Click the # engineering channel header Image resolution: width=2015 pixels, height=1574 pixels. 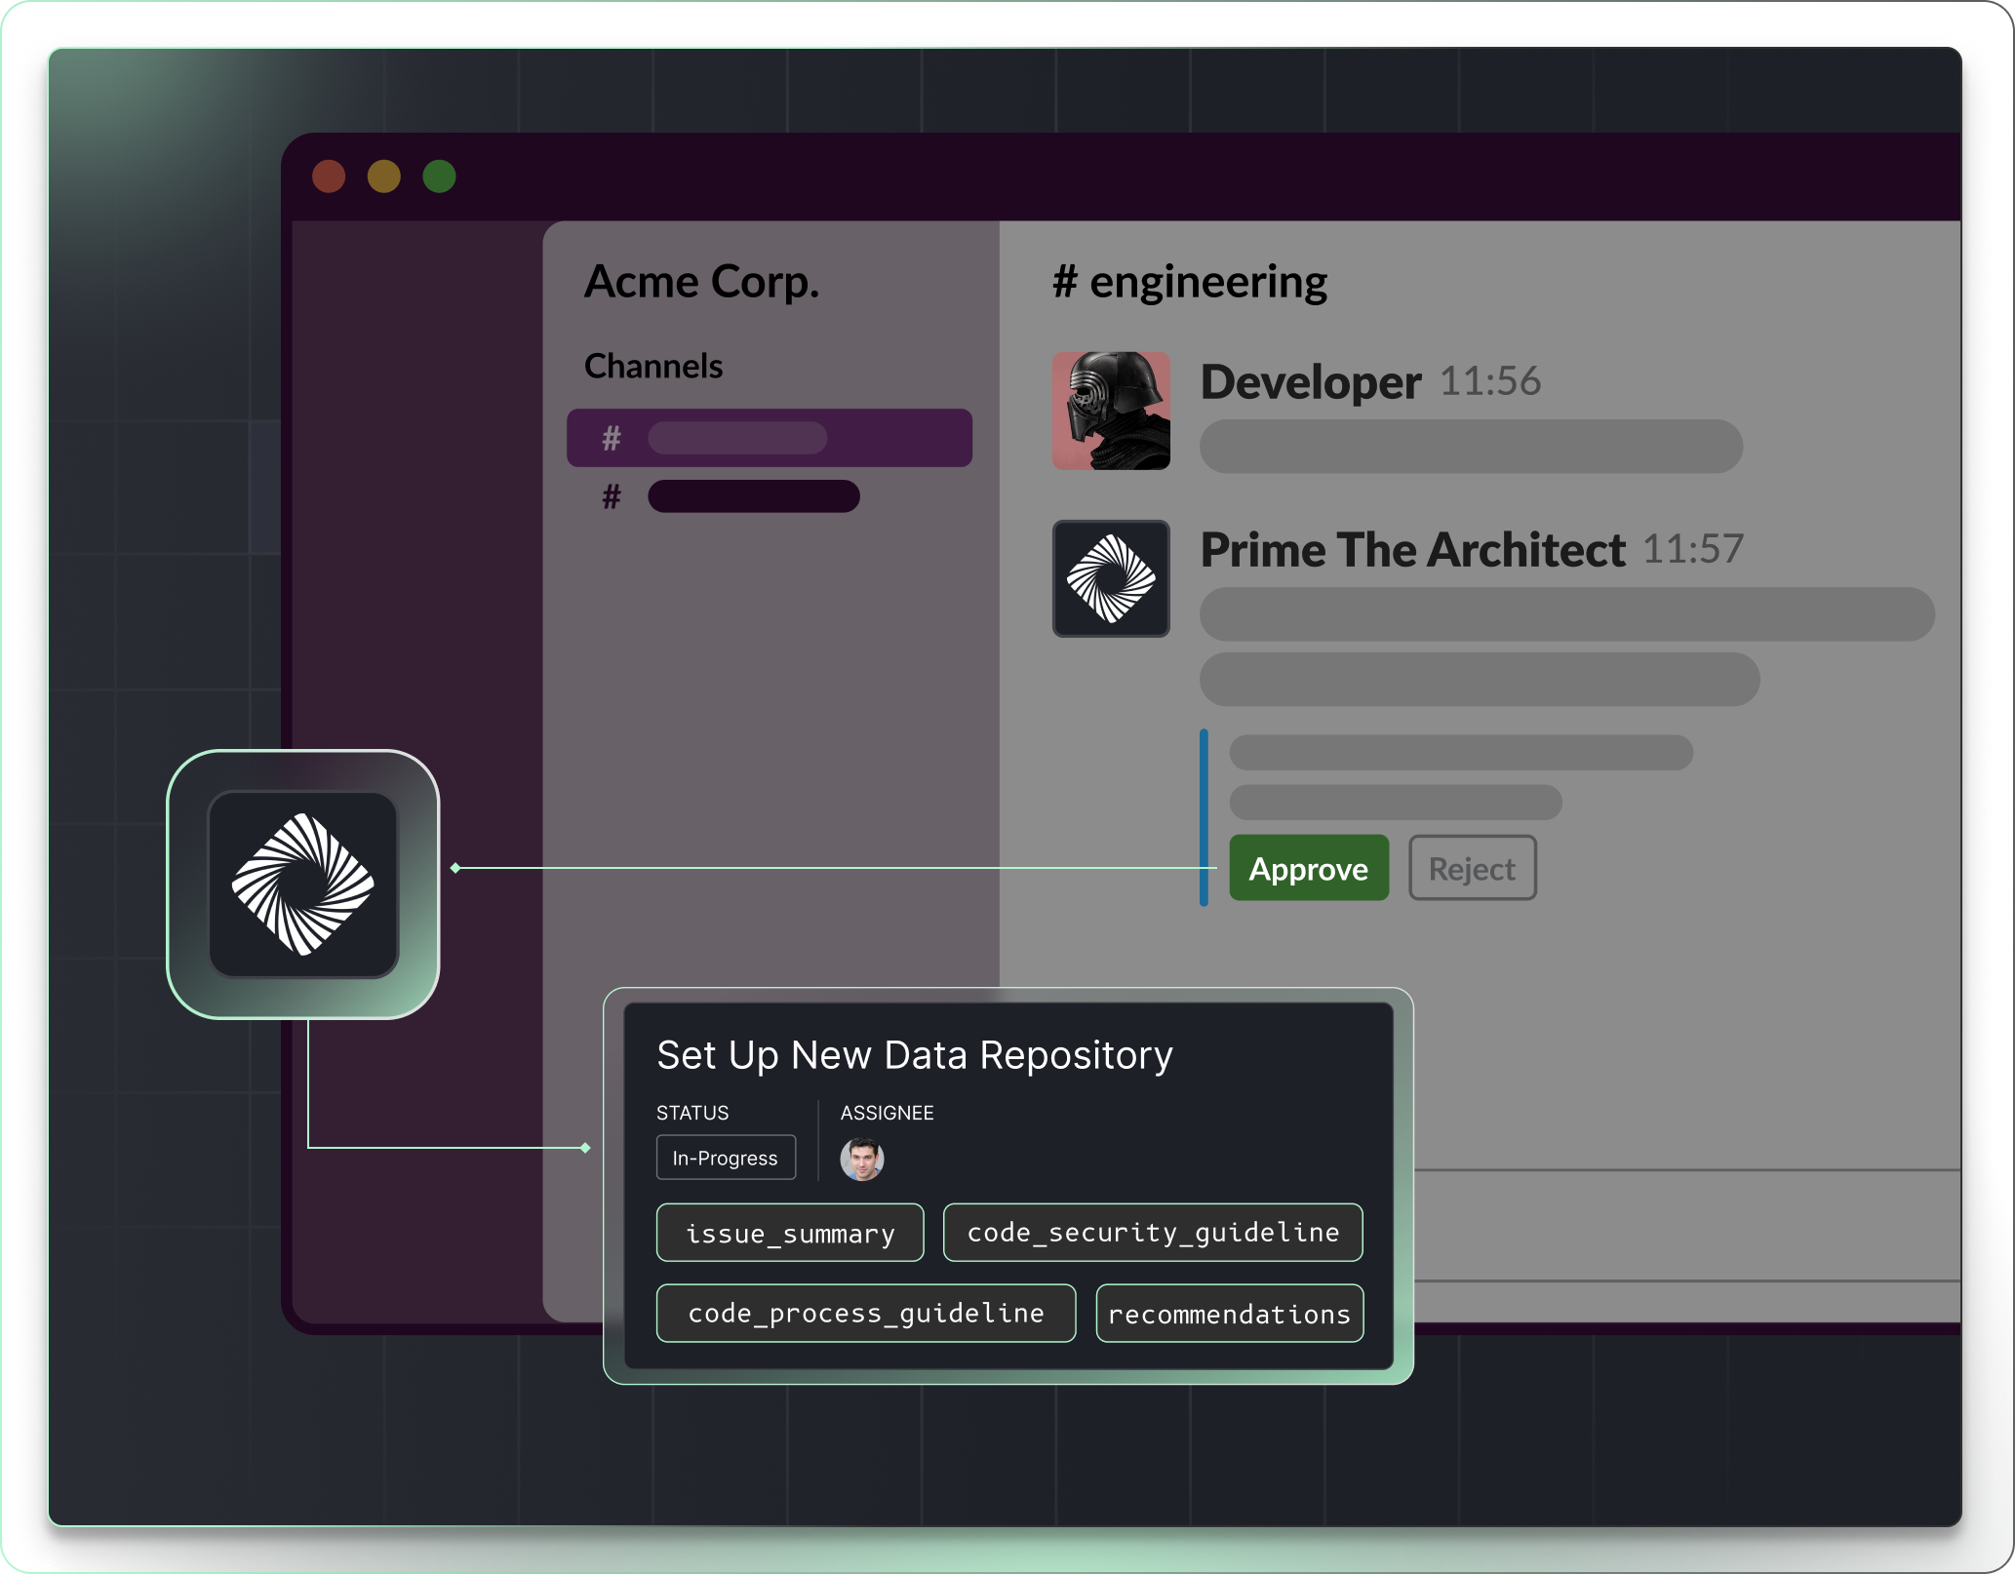[x=1189, y=282]
